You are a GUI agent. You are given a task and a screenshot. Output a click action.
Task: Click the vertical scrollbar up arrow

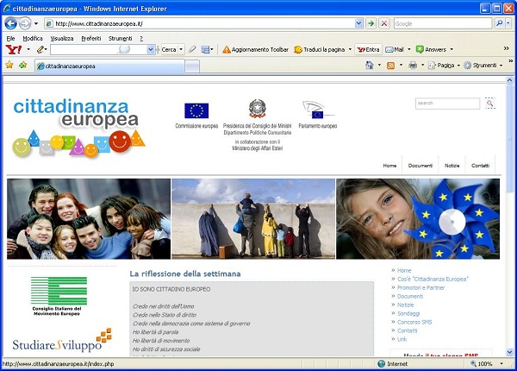click(x=509, y=80)
